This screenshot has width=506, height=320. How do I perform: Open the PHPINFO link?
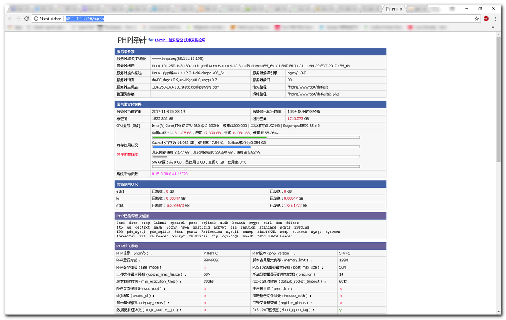(x=211, y=253)
